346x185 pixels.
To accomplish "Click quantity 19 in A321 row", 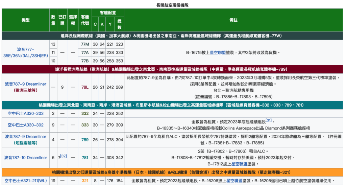I will click(x=53, y=181).
